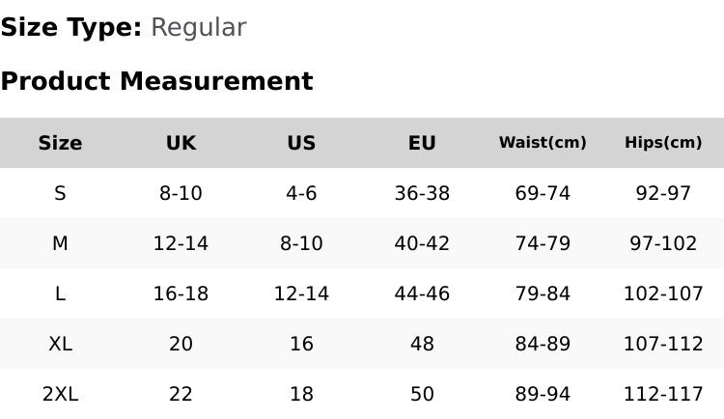This screenshot has height=419, width=724.
Task: Click the Product Measurement heading
Action: click(x=157, y=81)
